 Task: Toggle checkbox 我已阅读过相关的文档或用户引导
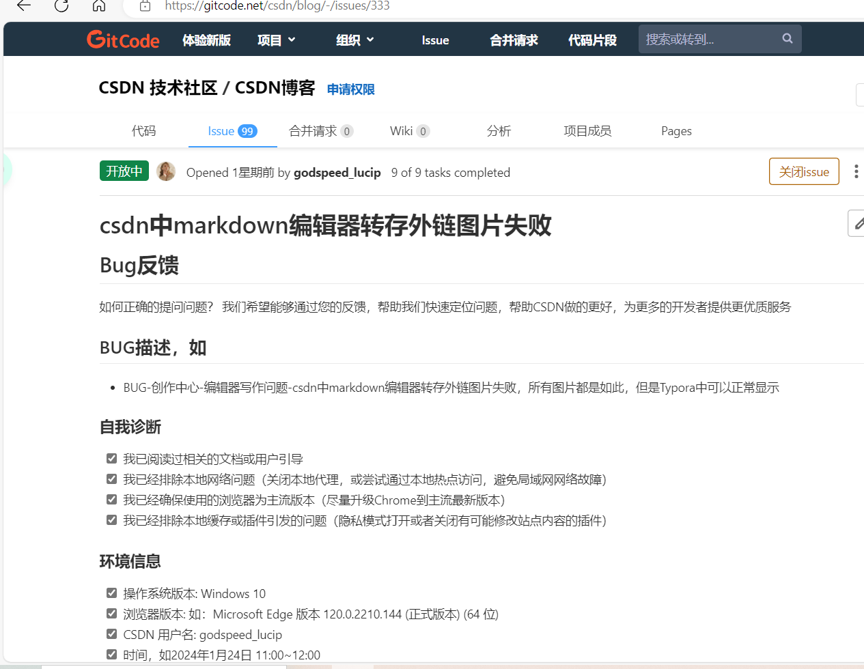pyautogui.click(x=111, y=458)
